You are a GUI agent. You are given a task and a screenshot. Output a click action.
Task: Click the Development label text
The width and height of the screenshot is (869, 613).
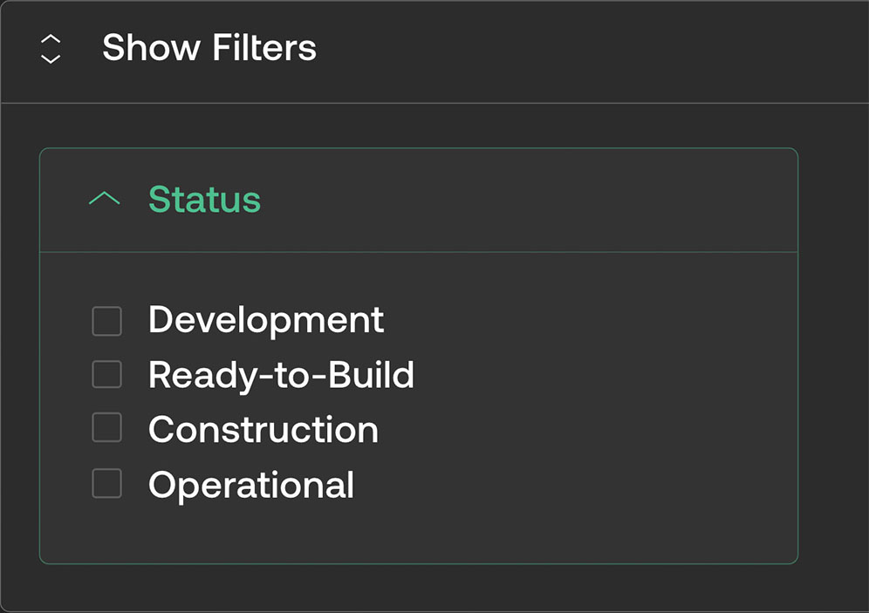[x=266, y=320]
